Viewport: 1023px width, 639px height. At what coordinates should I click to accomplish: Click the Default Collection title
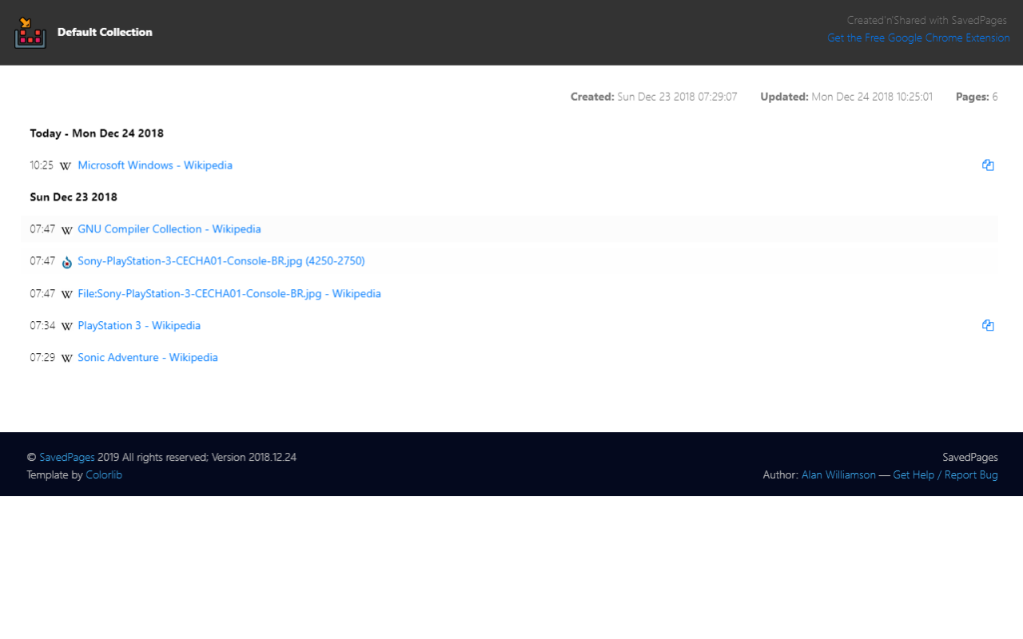click(105, 32)
